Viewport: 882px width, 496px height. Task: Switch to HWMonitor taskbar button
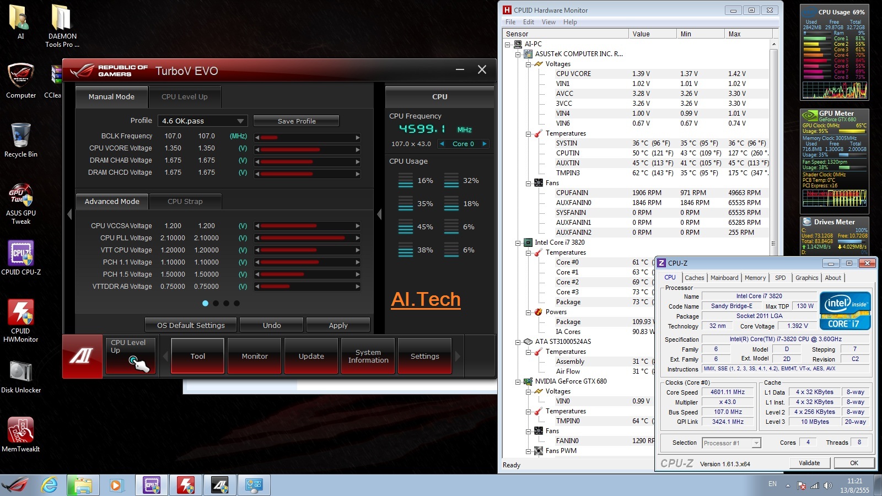tap(186, 486)
